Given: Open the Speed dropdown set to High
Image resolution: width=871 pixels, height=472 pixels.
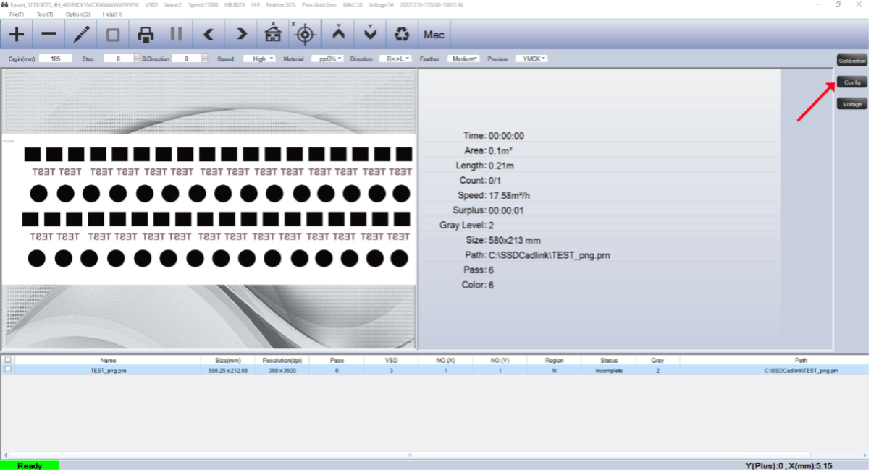Looking at the screenshot, I should (x=259, y=59).
